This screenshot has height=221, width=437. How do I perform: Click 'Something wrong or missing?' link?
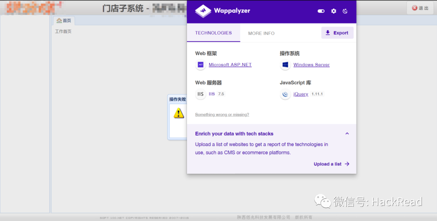[x=222, y=115]
